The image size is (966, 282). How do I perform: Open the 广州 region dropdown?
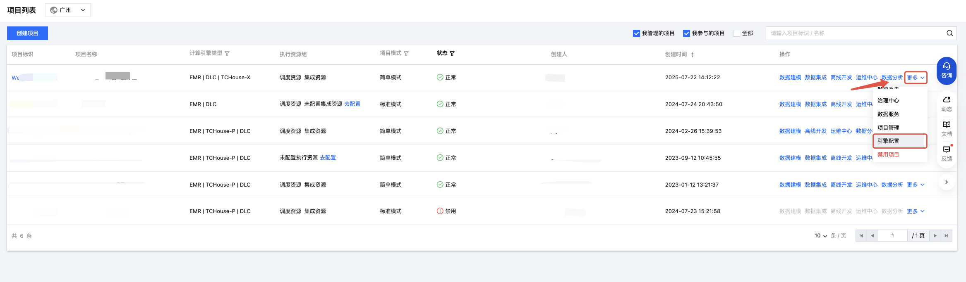[x=68, y=10]
